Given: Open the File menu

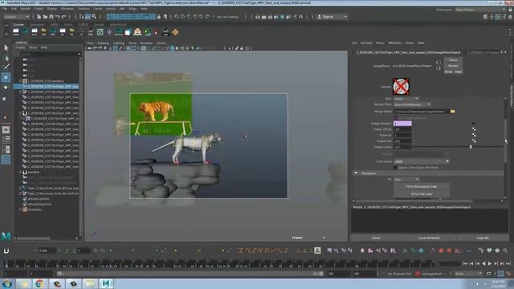Looking at the screenshot, I should (x=5, y=9).
